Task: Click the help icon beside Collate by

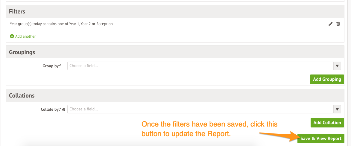Action: coord(64,109)
